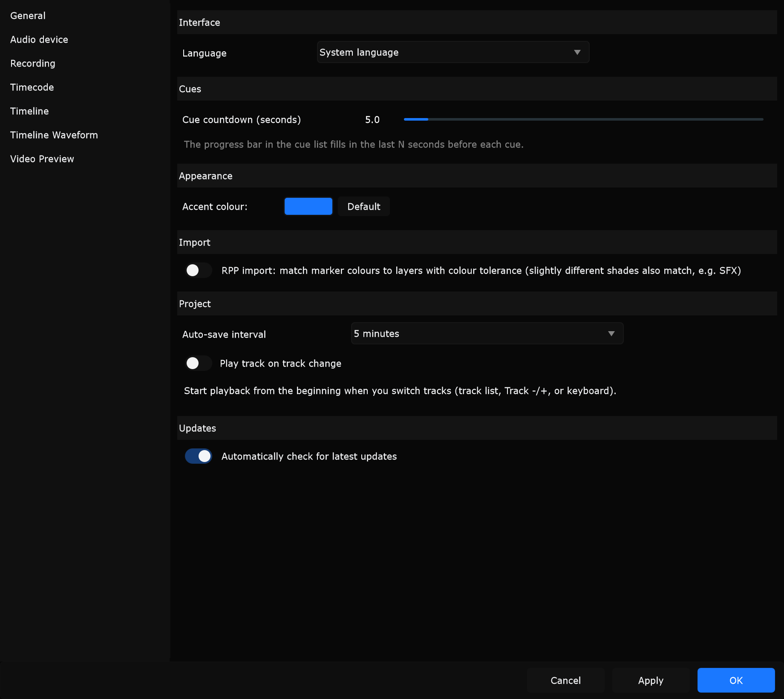Toggle Play track on track change
This screenshot has height=699, width=784.
pos(198,363)
